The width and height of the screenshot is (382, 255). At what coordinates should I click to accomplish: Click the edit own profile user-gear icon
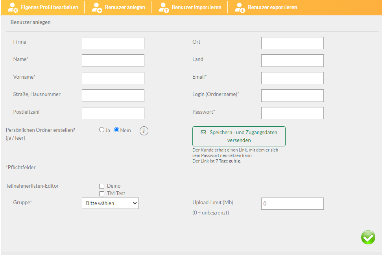(x=13, y=7)
